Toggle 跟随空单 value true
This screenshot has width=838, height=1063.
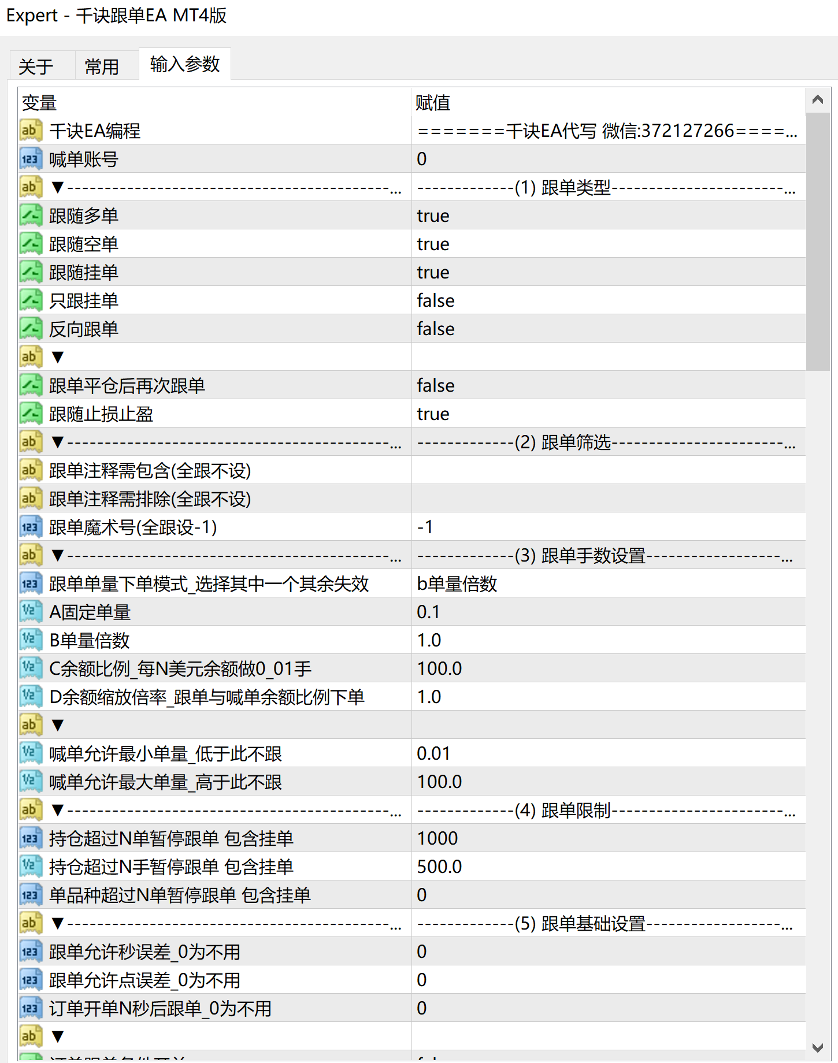point(609,244)
